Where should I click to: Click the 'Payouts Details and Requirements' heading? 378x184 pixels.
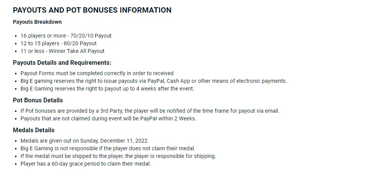62,62
